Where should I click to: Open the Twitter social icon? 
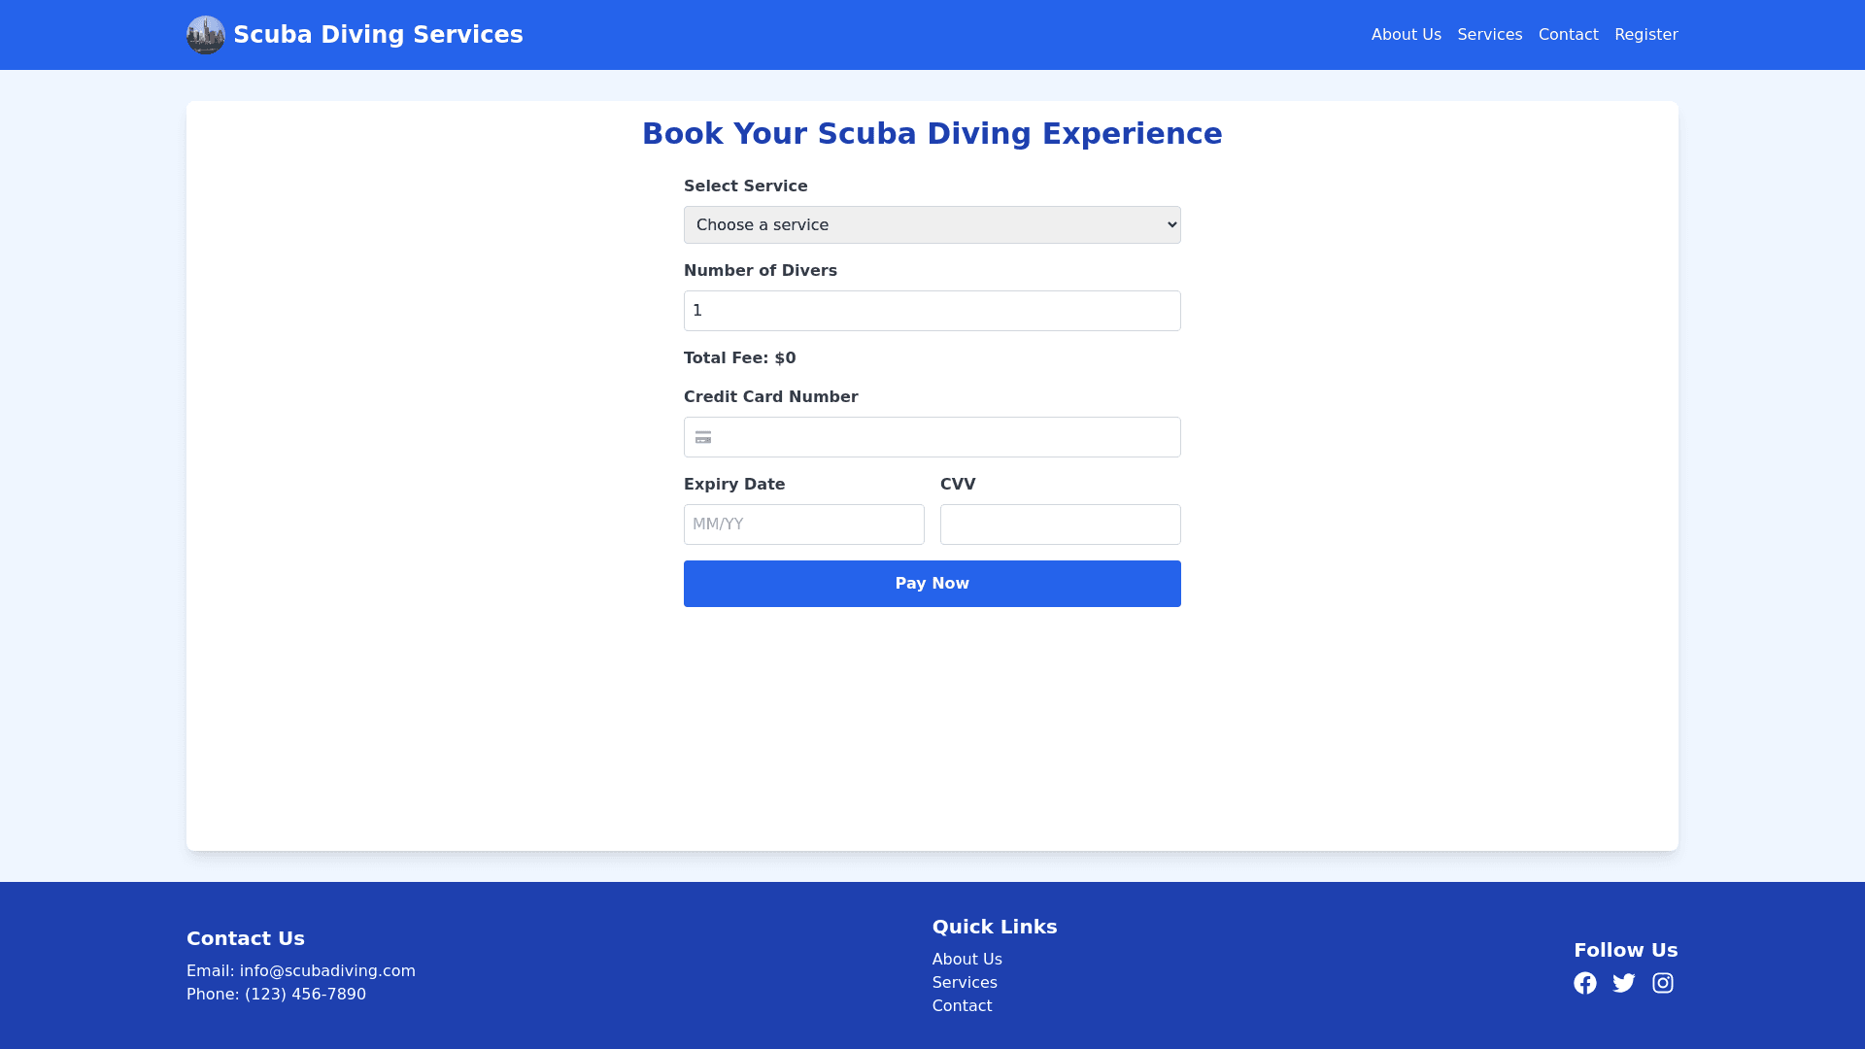pos(1623,983)
